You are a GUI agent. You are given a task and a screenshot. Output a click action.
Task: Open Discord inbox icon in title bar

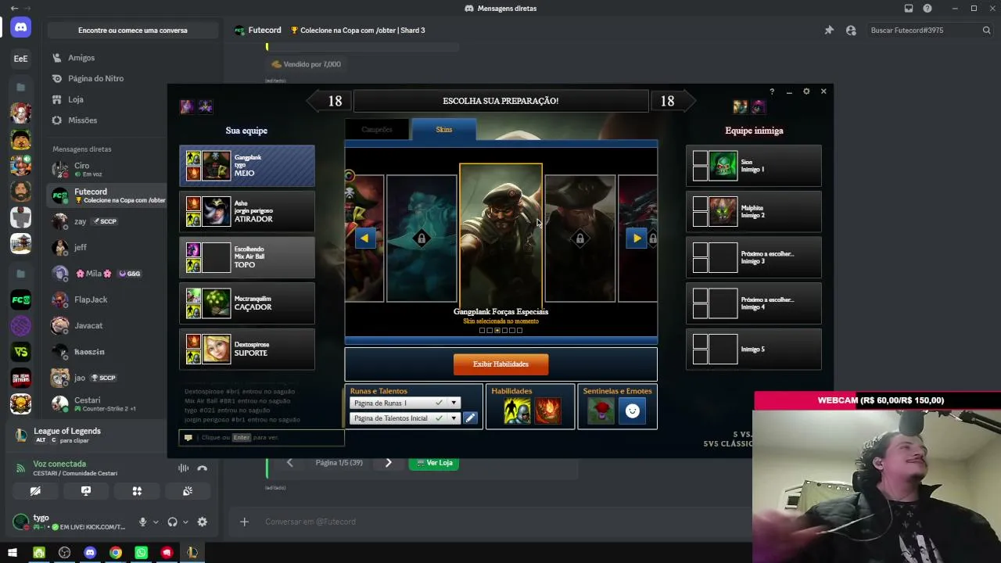tap(909, 9)
